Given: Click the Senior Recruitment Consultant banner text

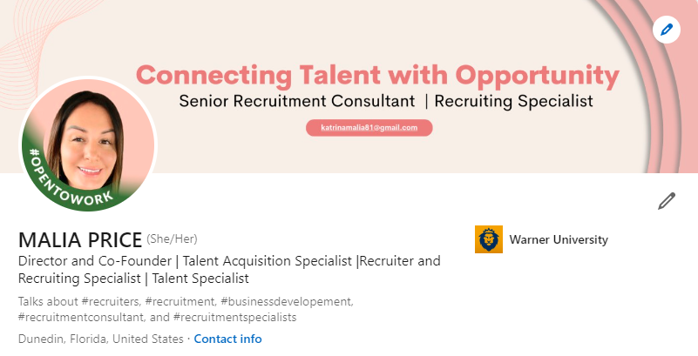Looking at the screenshot, I should click(297, 101).
